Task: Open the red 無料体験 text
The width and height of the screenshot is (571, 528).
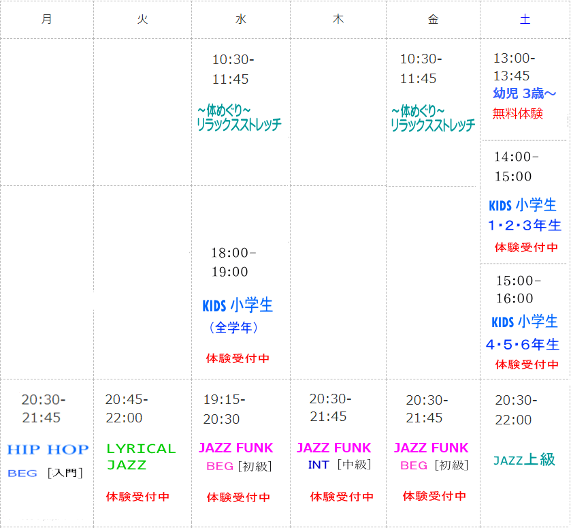Action: coord(517,114)
